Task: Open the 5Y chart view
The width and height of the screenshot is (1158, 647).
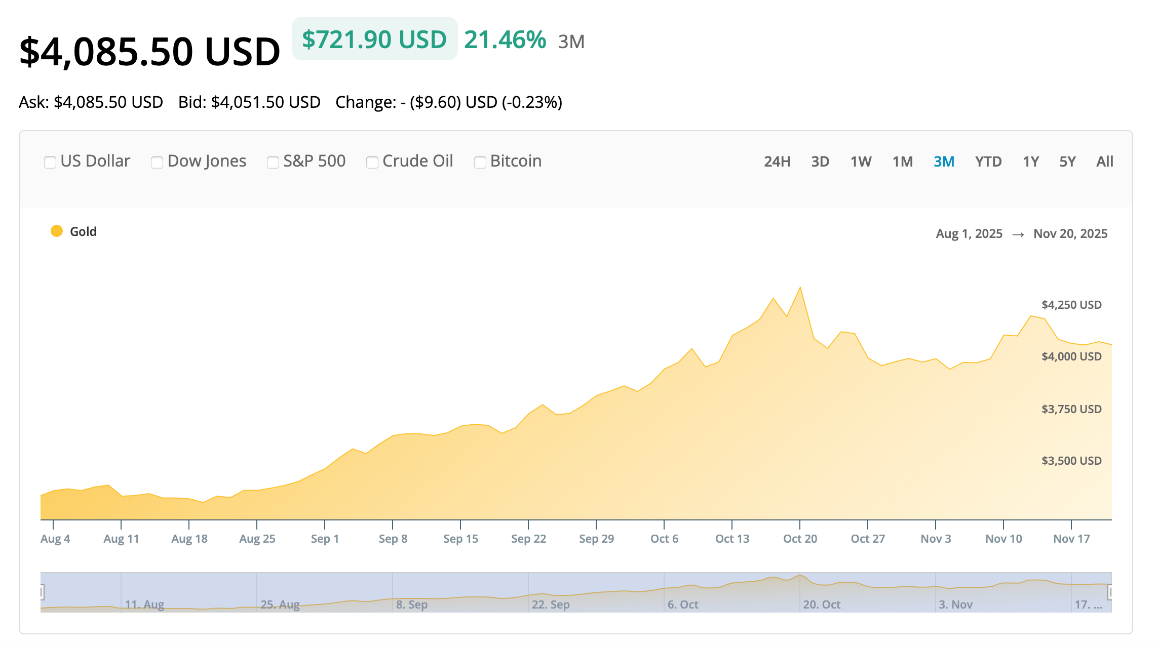Action: [1067, 161]
